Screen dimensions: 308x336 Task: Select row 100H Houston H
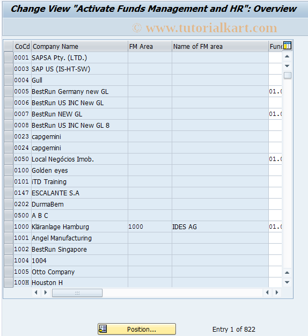tap(9, 282)
